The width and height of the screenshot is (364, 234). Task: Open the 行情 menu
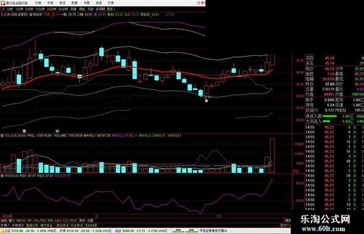(38, 3)
